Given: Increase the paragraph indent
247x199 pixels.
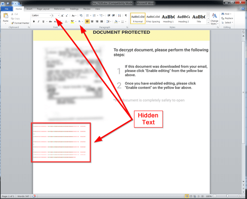Looking at the screenshot, I should (x=113, y=15).
